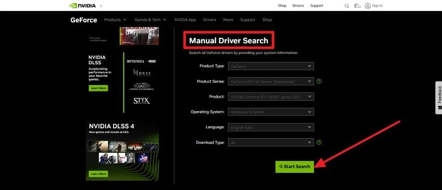Open help icon next to Product Series
The width and height of the screenshot is (442, 190).
point(319,82)
